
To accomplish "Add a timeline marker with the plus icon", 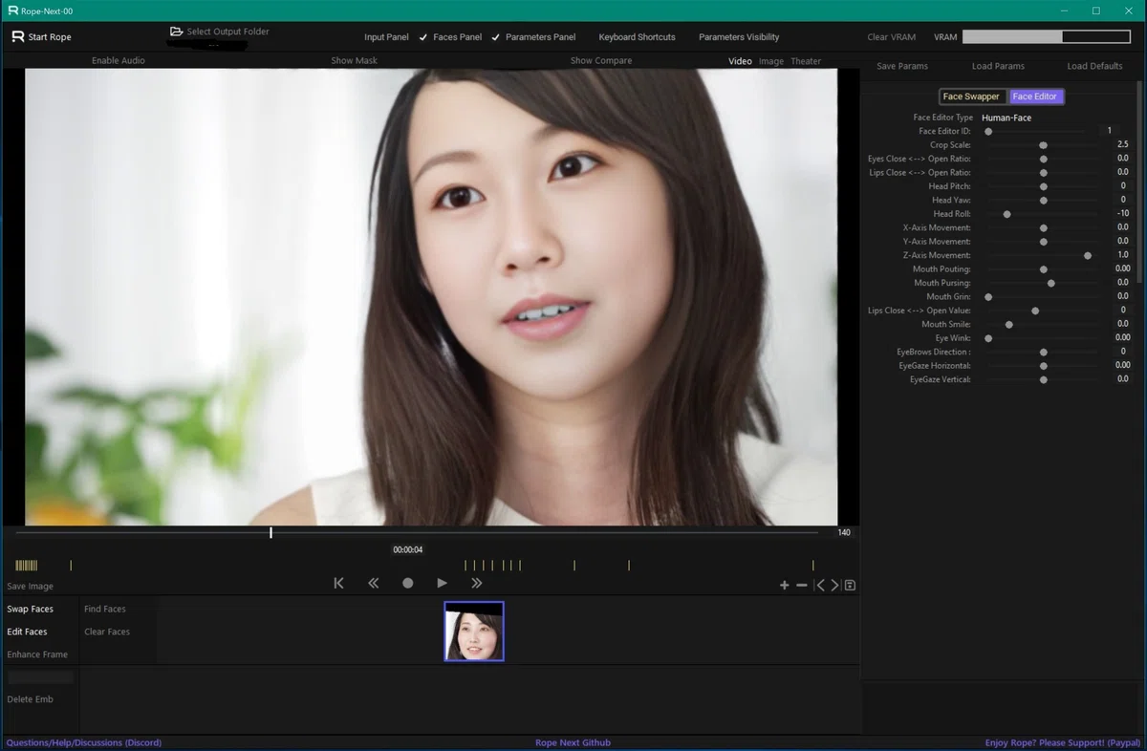I will pyautogui.click(x=785, y=585).
